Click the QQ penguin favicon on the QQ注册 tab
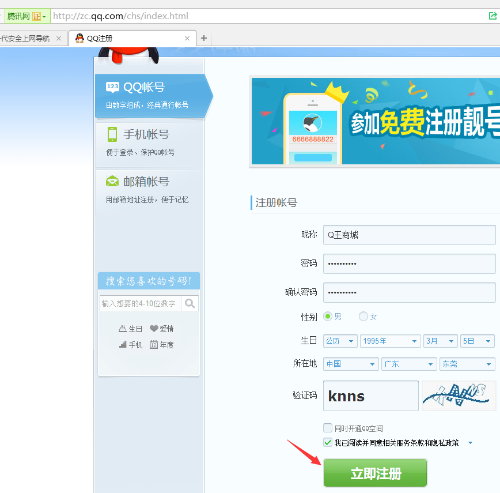Image resolution: width=500 pixels, height=493 pixels. pyautogui.click(x=79, y=38)
